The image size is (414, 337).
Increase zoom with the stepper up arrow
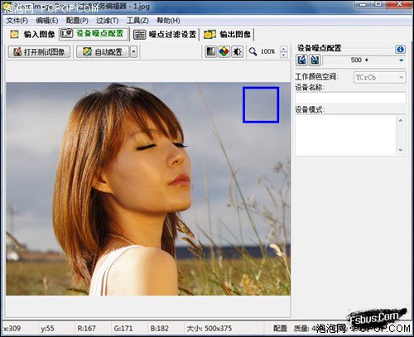coord(283,49)
